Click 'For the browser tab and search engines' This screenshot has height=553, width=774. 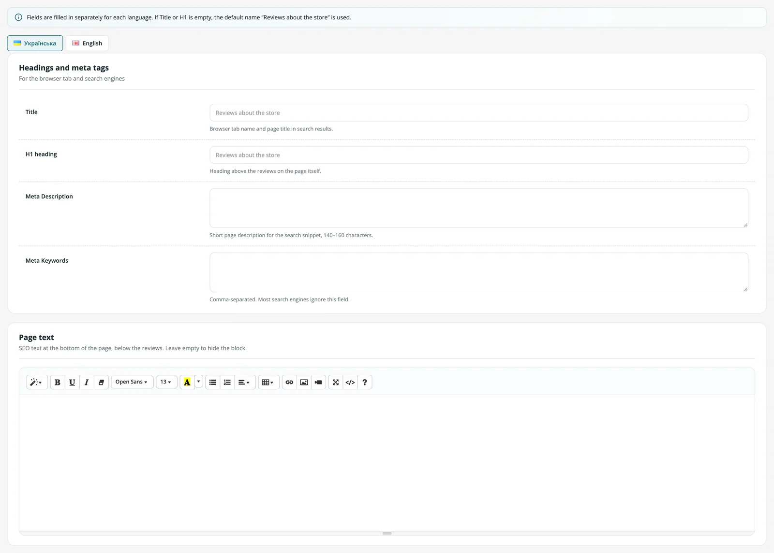tap(72, 79)
